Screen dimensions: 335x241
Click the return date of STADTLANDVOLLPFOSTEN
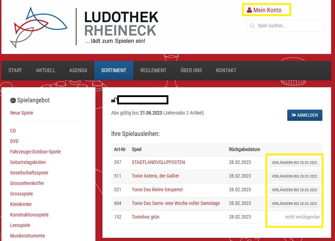point(240,162)
